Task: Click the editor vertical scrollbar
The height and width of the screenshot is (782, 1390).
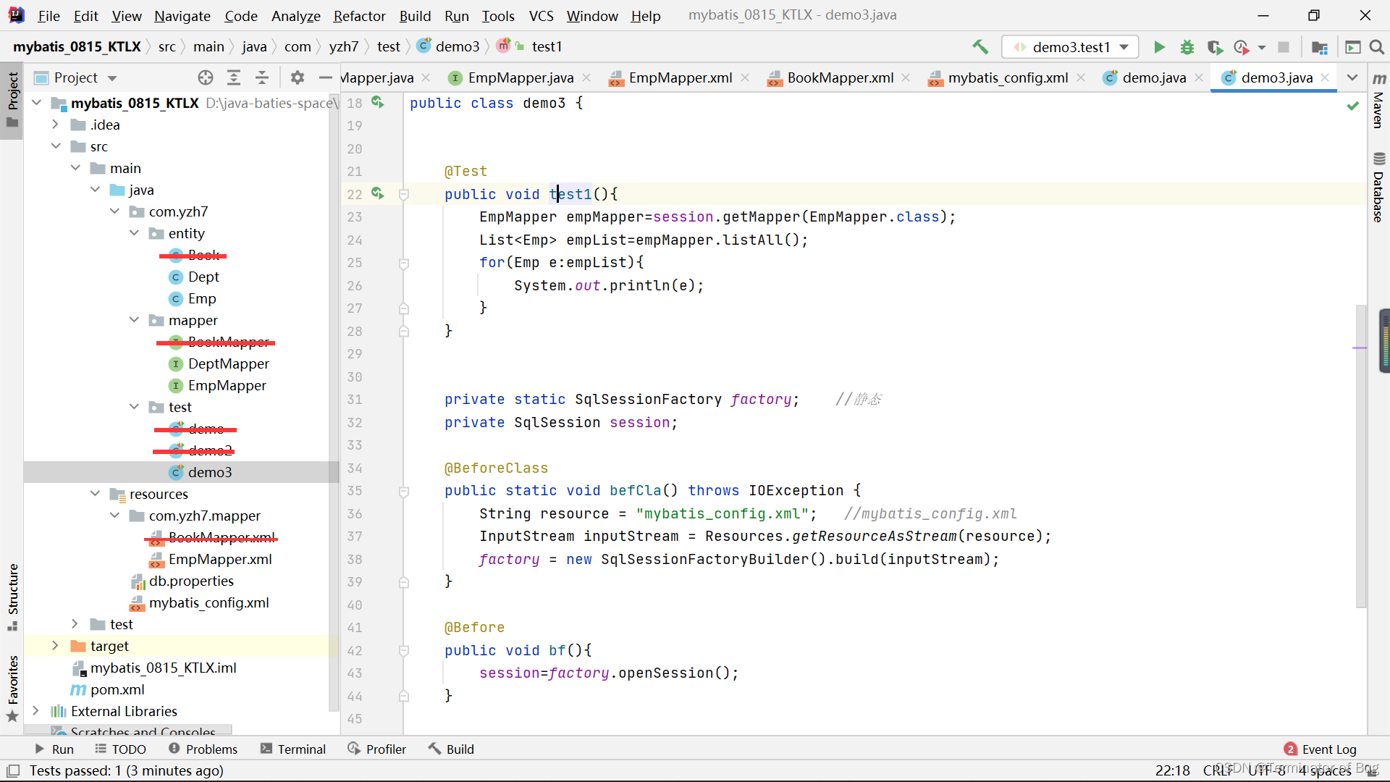Action: 1361,456
